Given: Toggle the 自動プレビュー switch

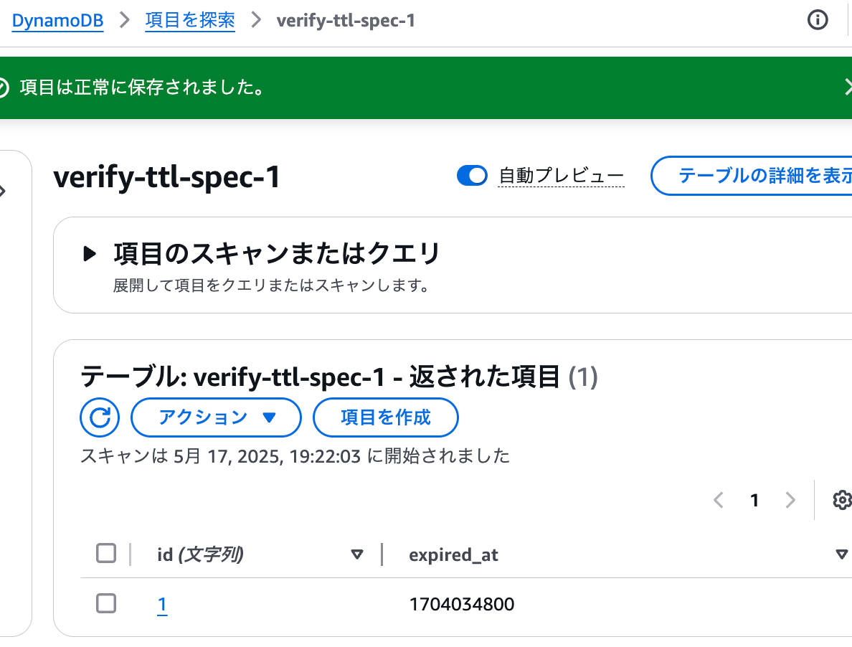Looking at the screenshot, I should point(472,176).
